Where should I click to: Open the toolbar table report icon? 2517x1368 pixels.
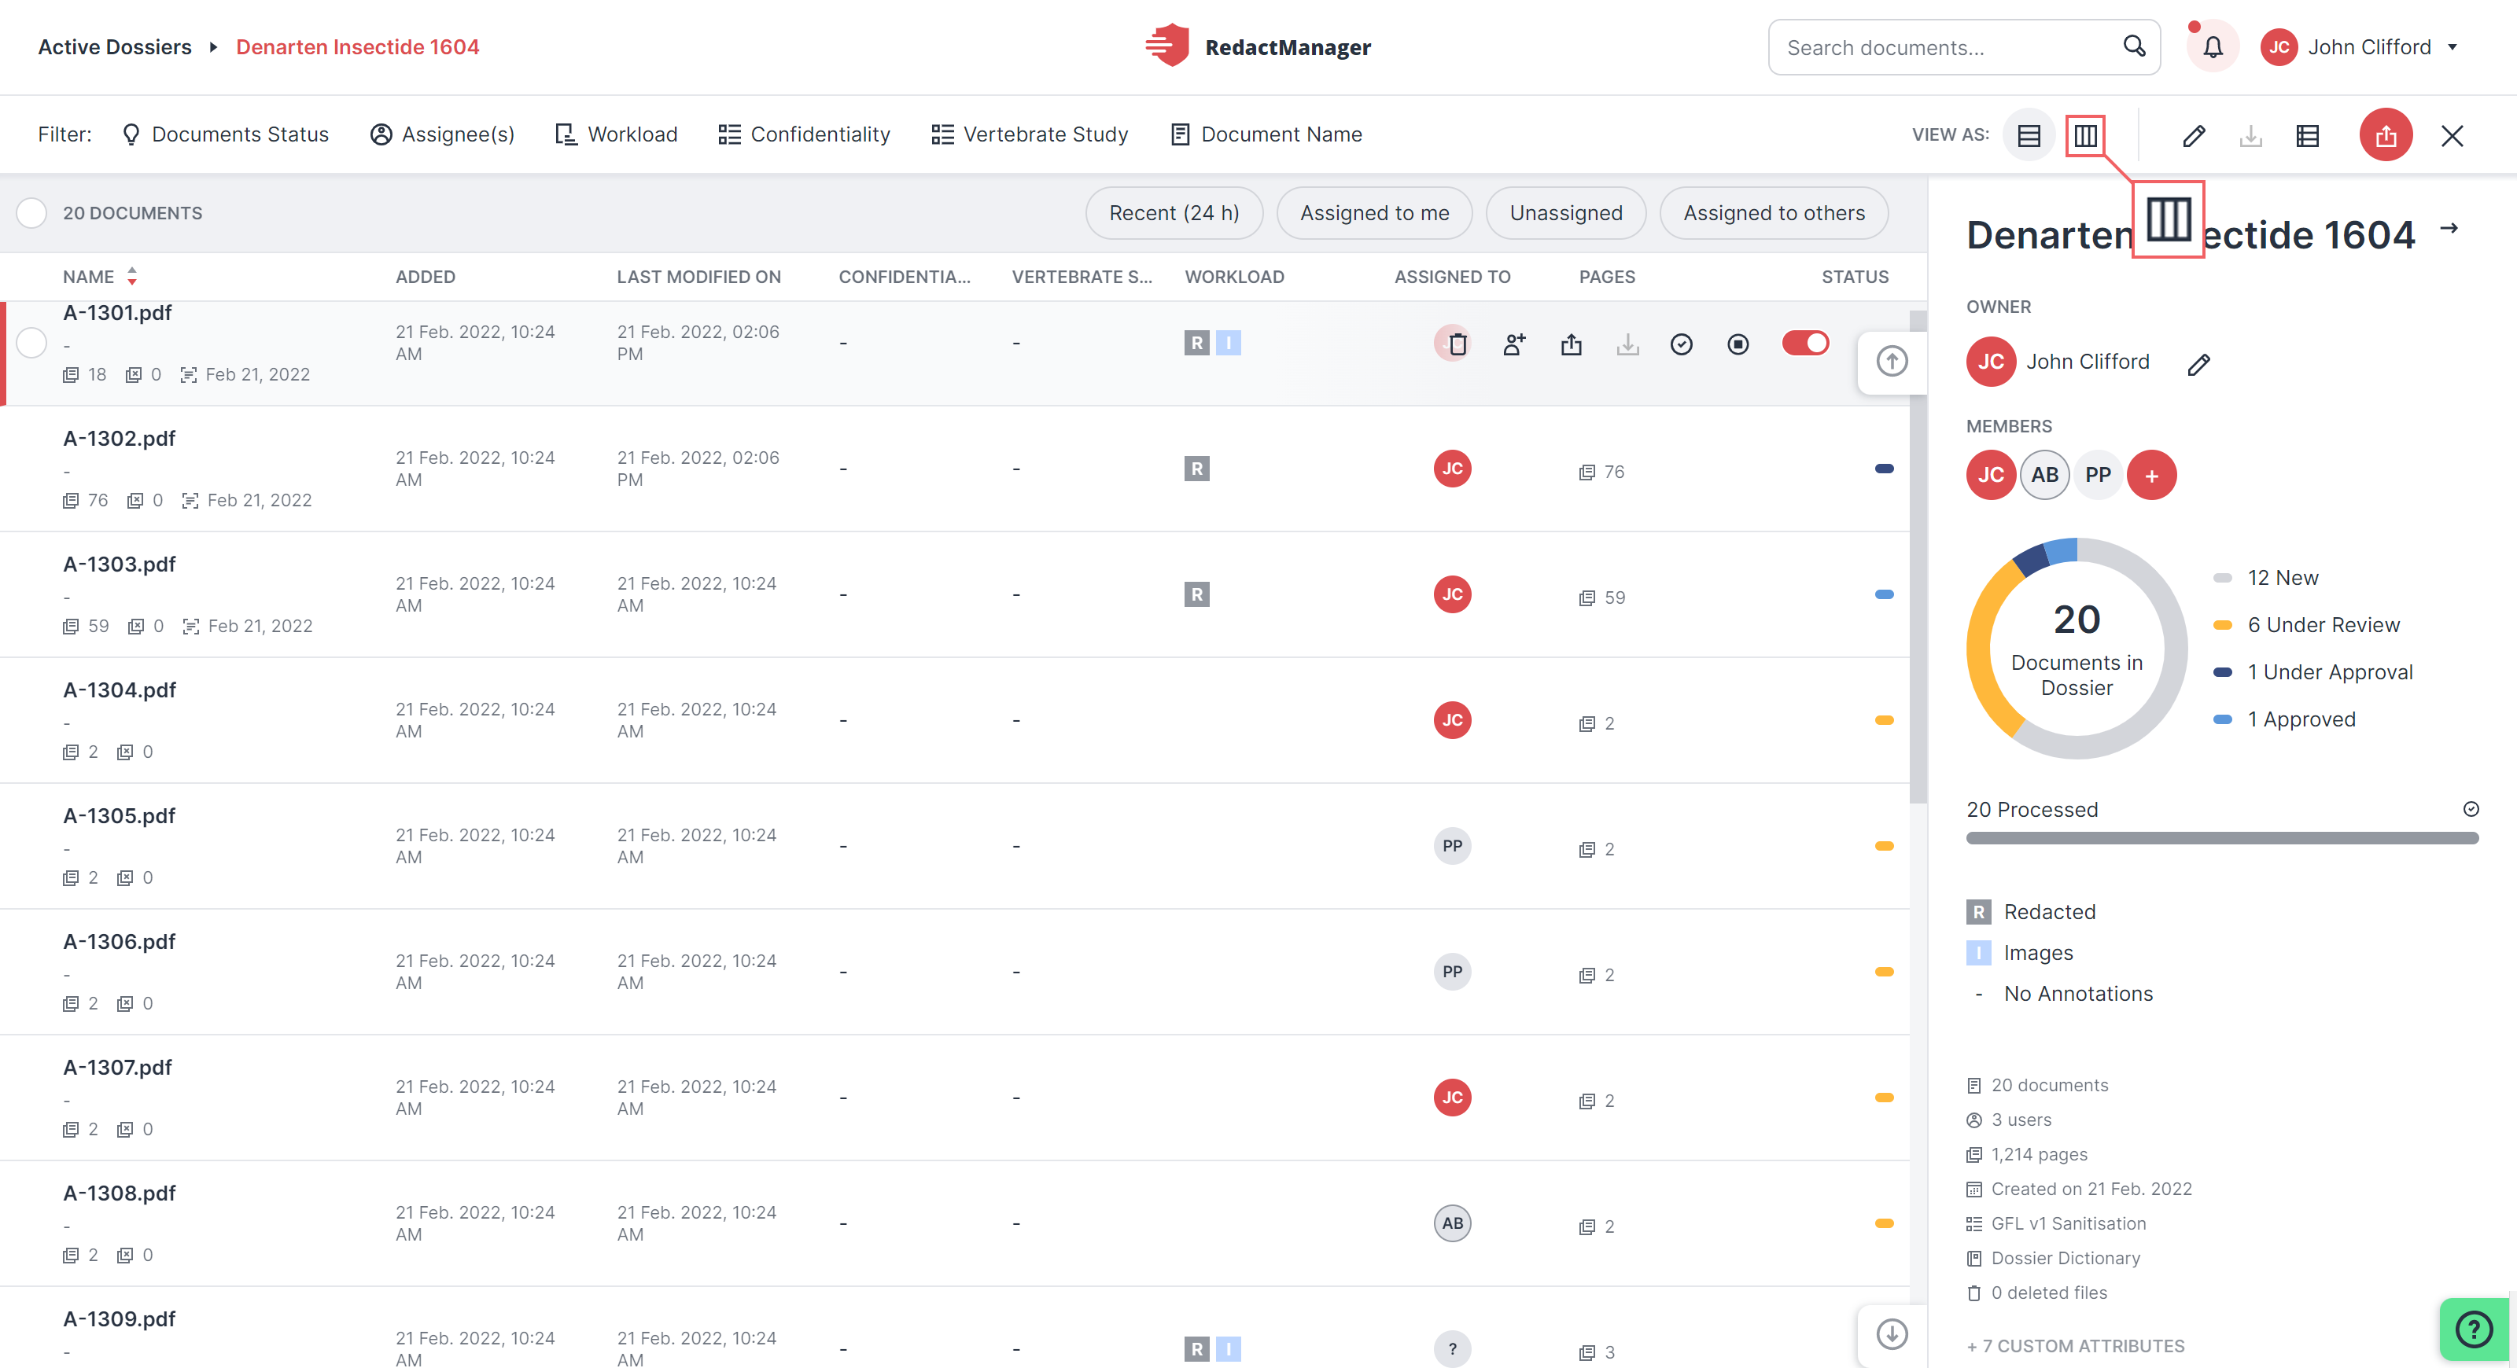(x=2308, y=136)
